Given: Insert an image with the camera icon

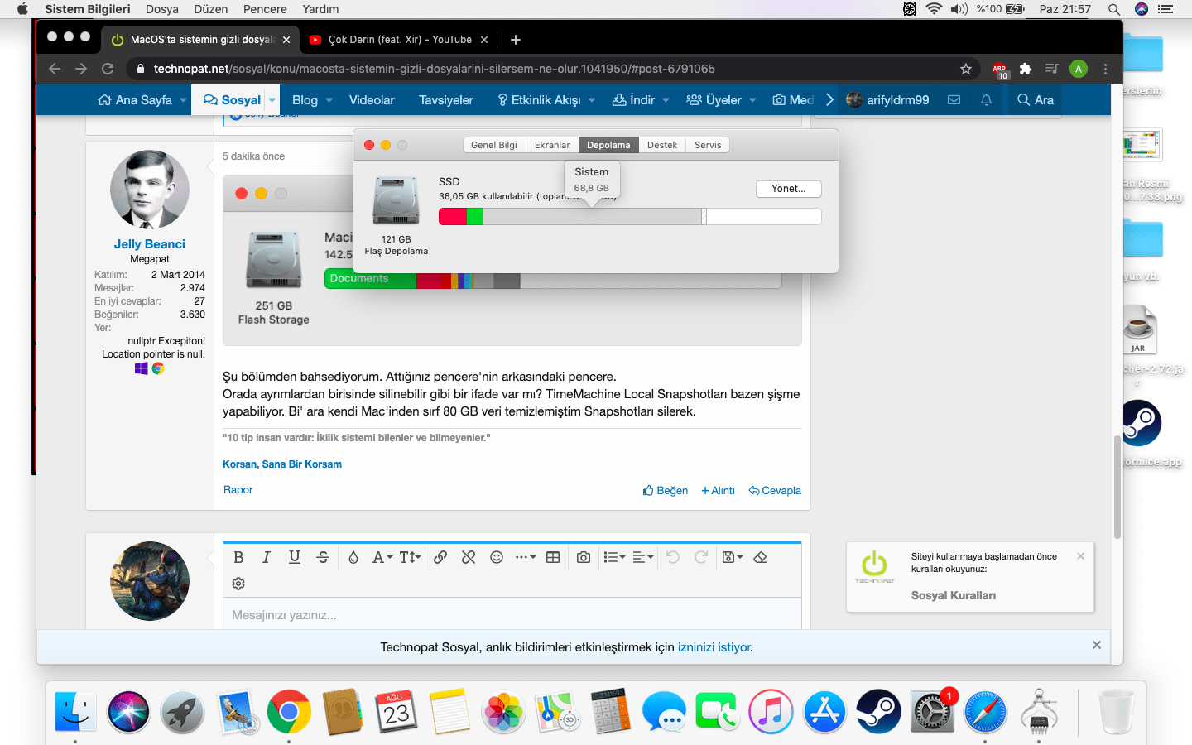Looking at the screenshot, I should pyautogui.click(x=584, y=557).
